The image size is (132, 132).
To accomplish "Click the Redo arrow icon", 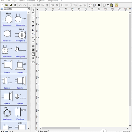I will point(25,5).
